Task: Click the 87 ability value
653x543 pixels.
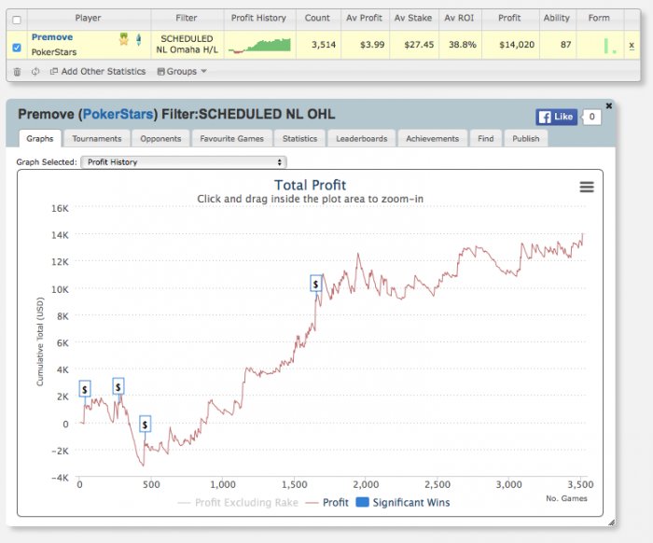Action: [x=565, y=45]
